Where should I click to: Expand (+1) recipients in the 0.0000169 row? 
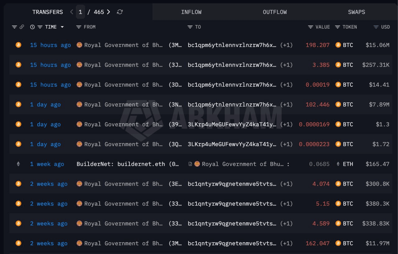pyautogui.click(x=286, y=124)
